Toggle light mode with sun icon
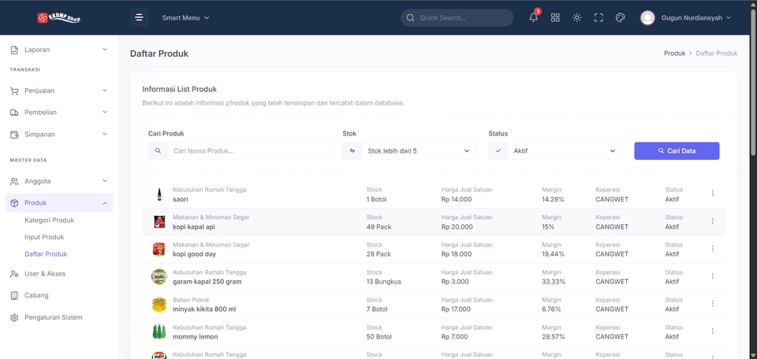 point(577,18)
